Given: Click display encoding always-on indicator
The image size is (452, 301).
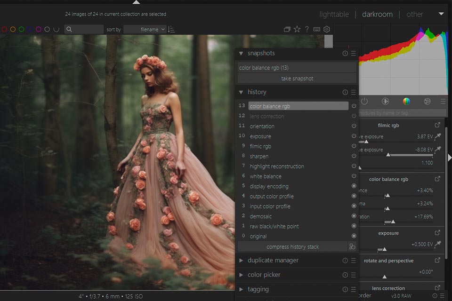Looking at the screenshot, I should (x=354, y=186).
